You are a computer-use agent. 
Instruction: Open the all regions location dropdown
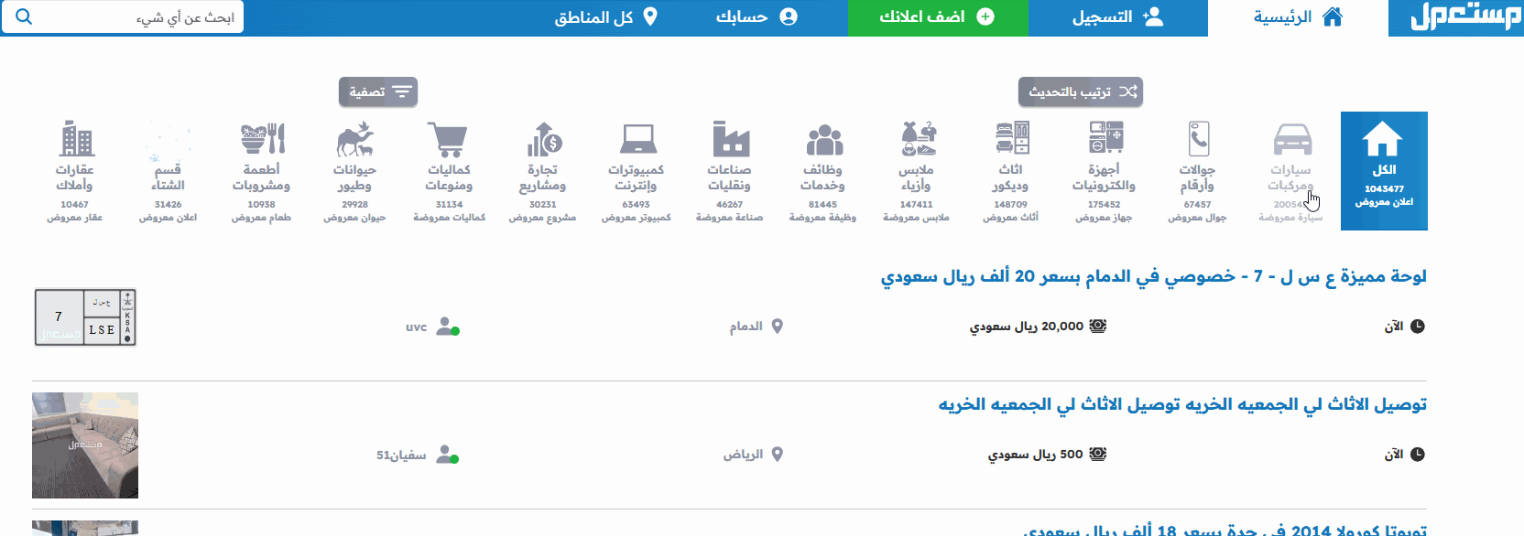(605, 17)
